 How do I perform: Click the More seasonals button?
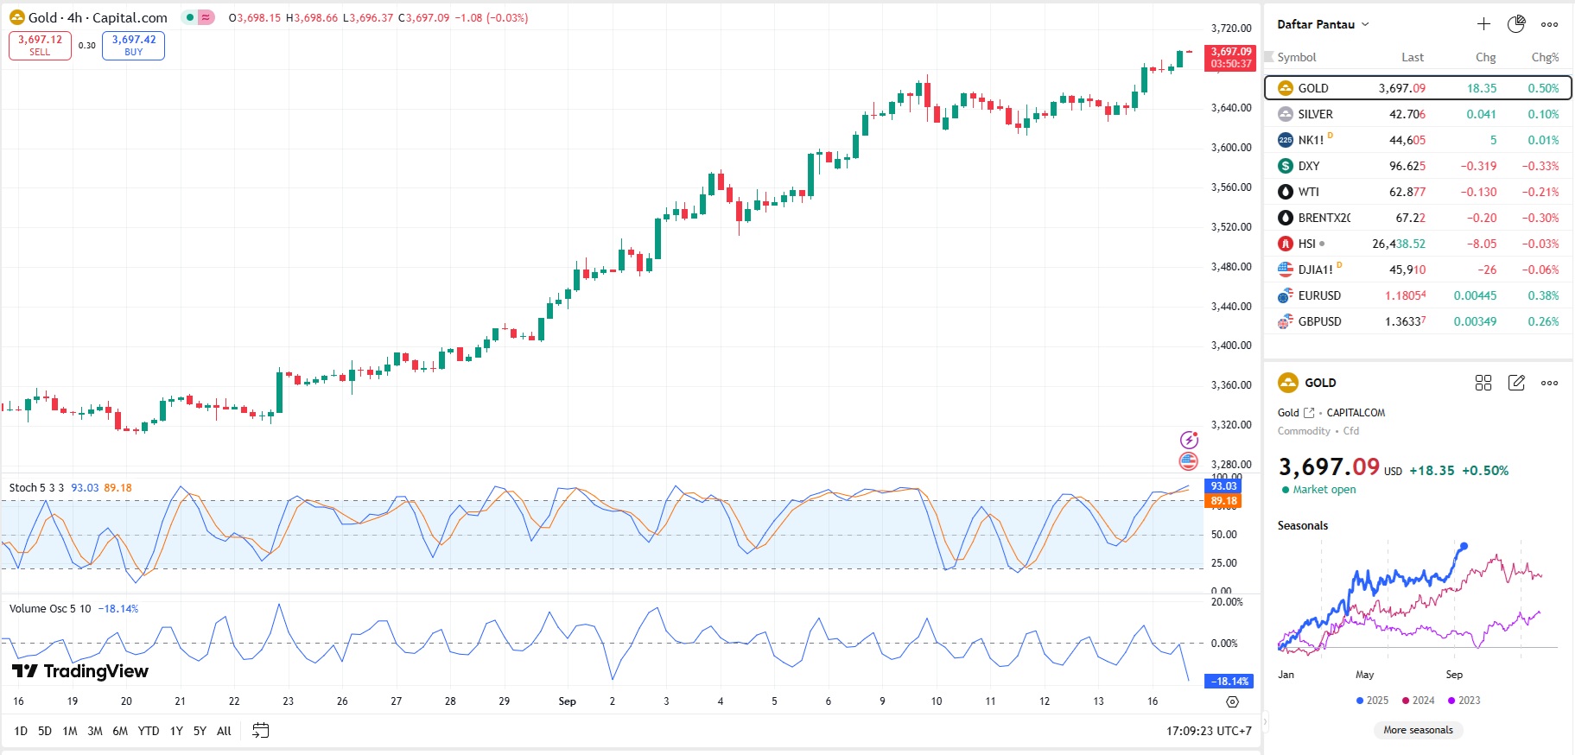click(x=1418, y=730)
